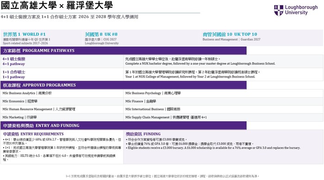This screenshot has width=324, height=180.
Task: Click the MSc Supply Chain Management cell
Action: (224, 117)
